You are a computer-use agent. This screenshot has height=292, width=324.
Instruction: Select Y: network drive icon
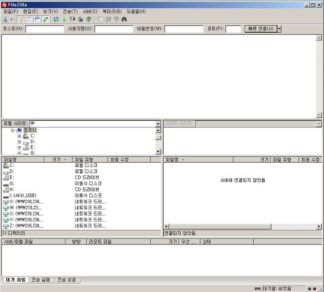(6, 220)
